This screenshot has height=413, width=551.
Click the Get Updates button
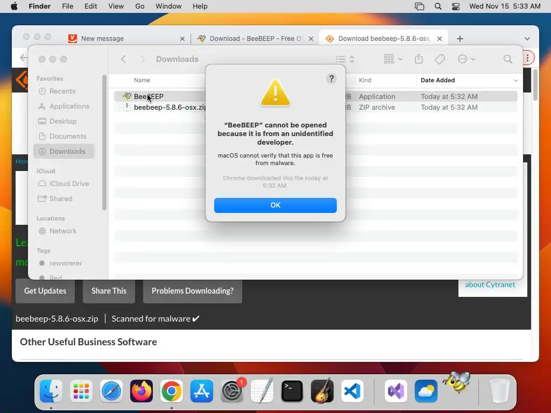[45, 291]
